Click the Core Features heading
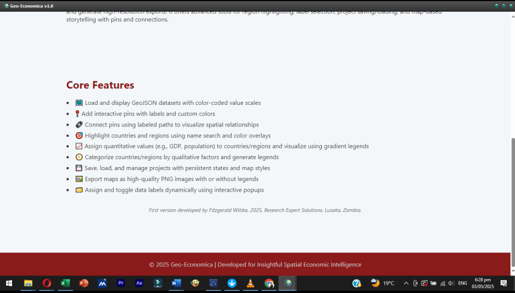This screenshot has height=293, width=515. coord(100,85)
